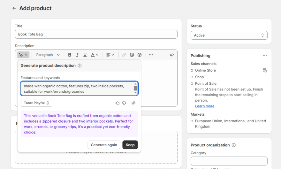This screenshot has width=281, height=169.
Task: Apply italic formatting in description toolbar
Action: coord(77,55)
